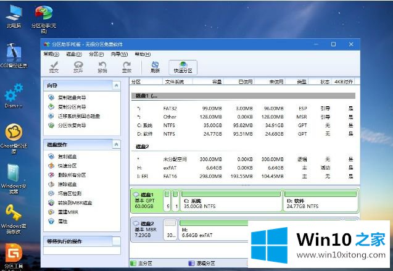Open the CGI备份还原 desktop icon
This screenshot has width=393, height=271.
(14, 56)
